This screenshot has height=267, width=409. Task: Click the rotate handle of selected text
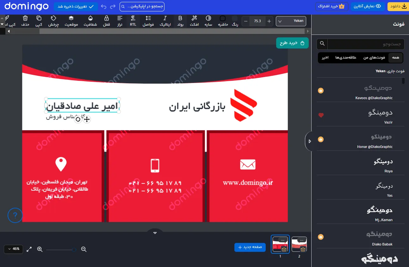pyautogui.click(x=78, y=119)
